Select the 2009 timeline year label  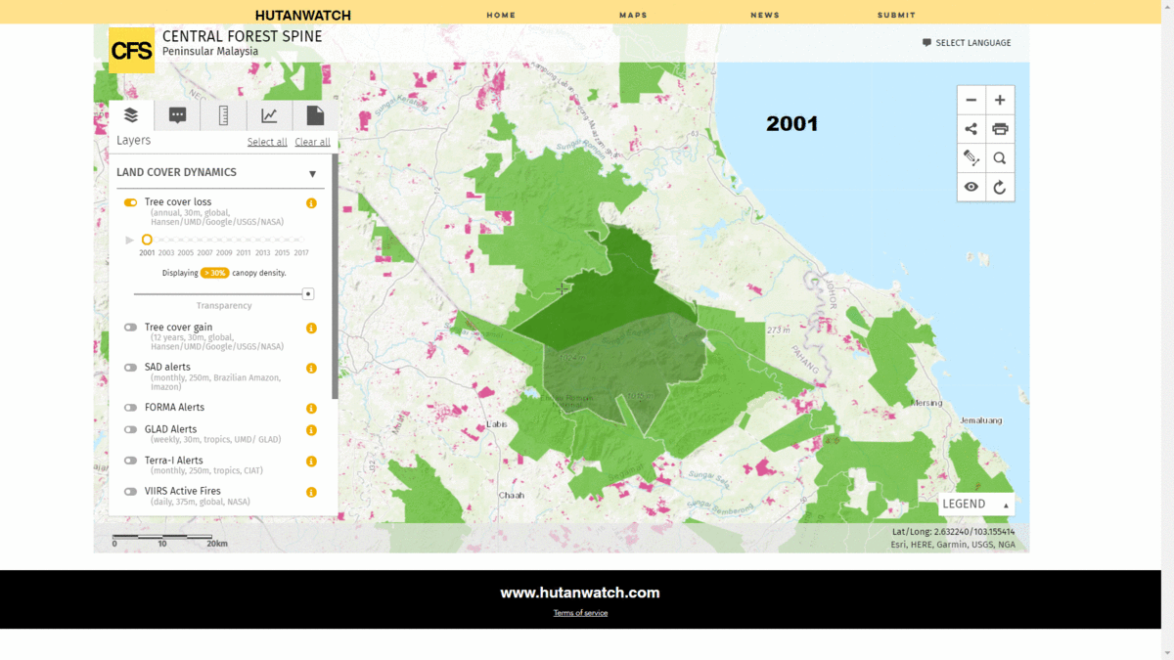click(x=224, y=253)
